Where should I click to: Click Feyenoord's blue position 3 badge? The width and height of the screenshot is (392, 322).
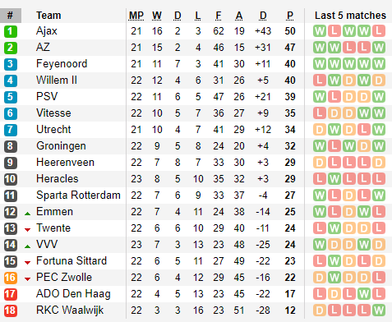(11, 64)
